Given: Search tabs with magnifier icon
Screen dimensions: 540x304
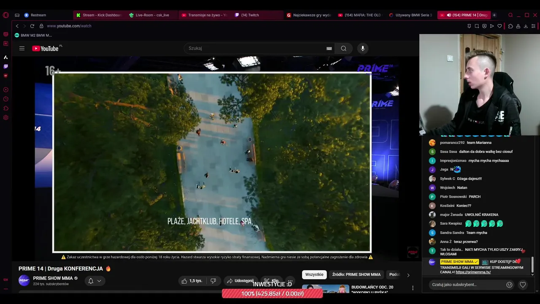Looking at the screenshot, I should click(x=510, y=15).
